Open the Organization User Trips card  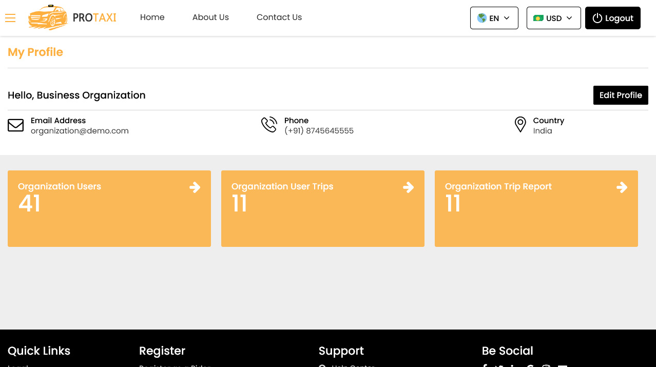pyautogui.click(x=323, y=208)
